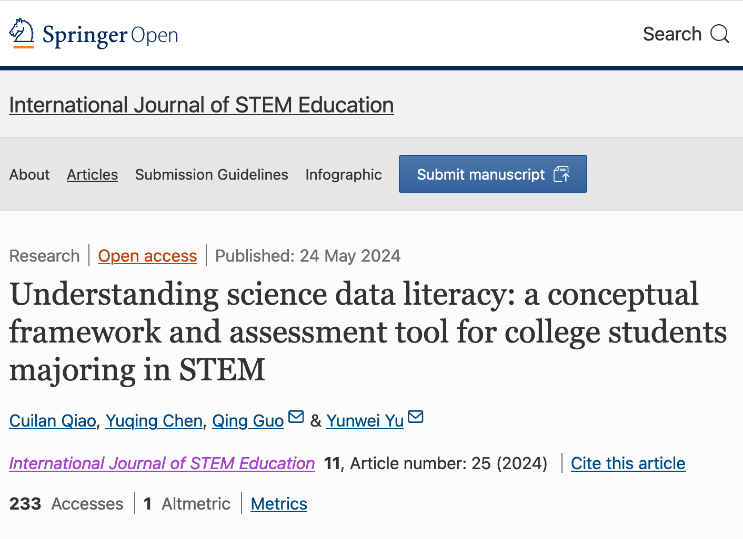Click the envelope icon beside Yunwei Yu
The height and width of the screenshot is (539, 743).
(416, 417)
